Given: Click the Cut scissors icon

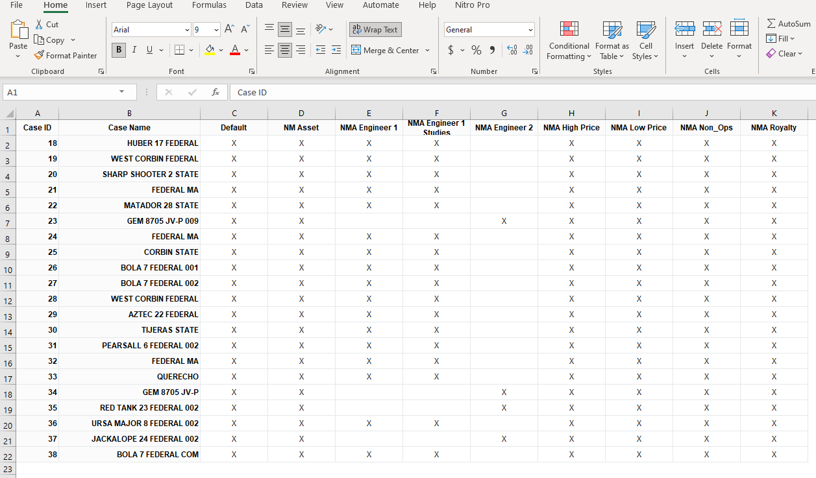Looking at the screenshot, I should pos(39,25).
